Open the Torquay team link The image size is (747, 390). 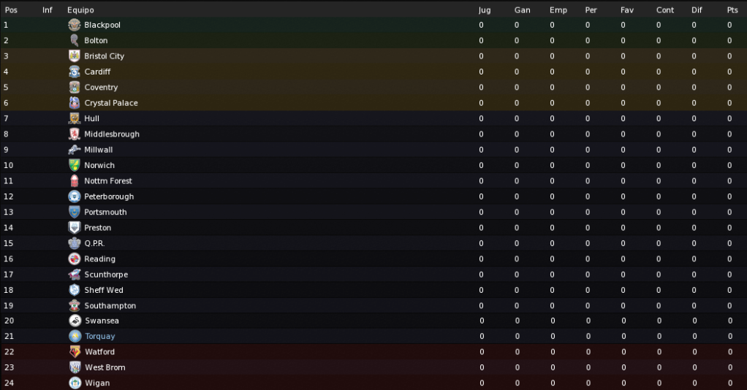100,336
